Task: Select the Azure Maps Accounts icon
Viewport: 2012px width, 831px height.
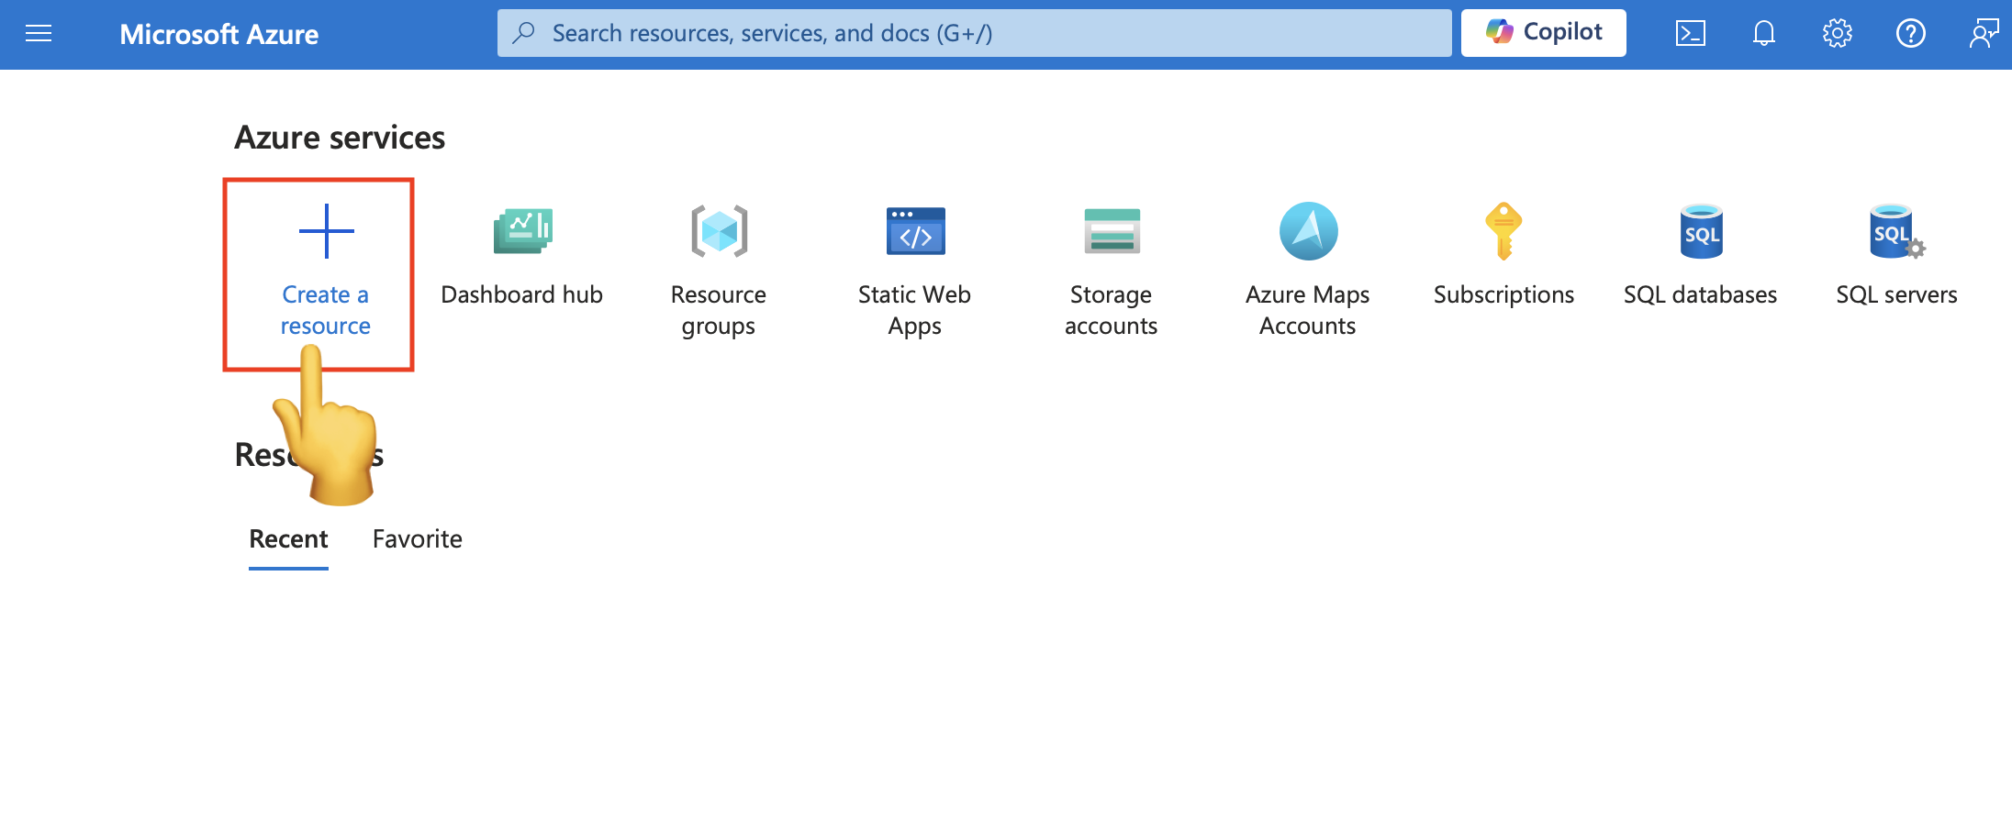Action: click(1307, 231)
